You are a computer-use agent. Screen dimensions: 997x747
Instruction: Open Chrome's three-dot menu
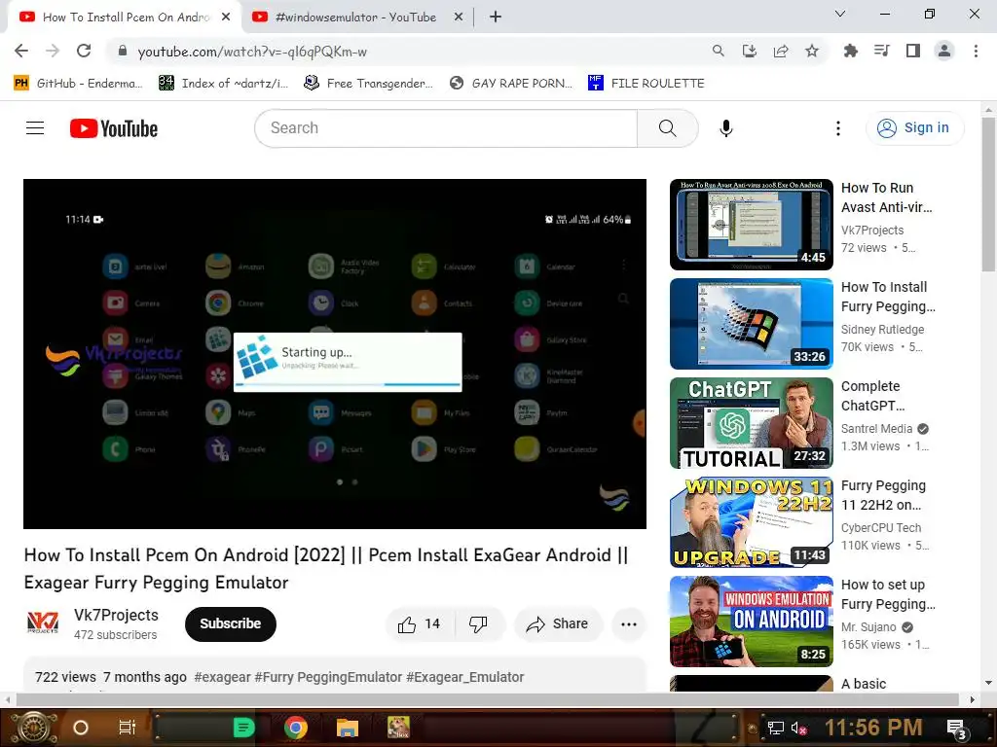[976, 51]
